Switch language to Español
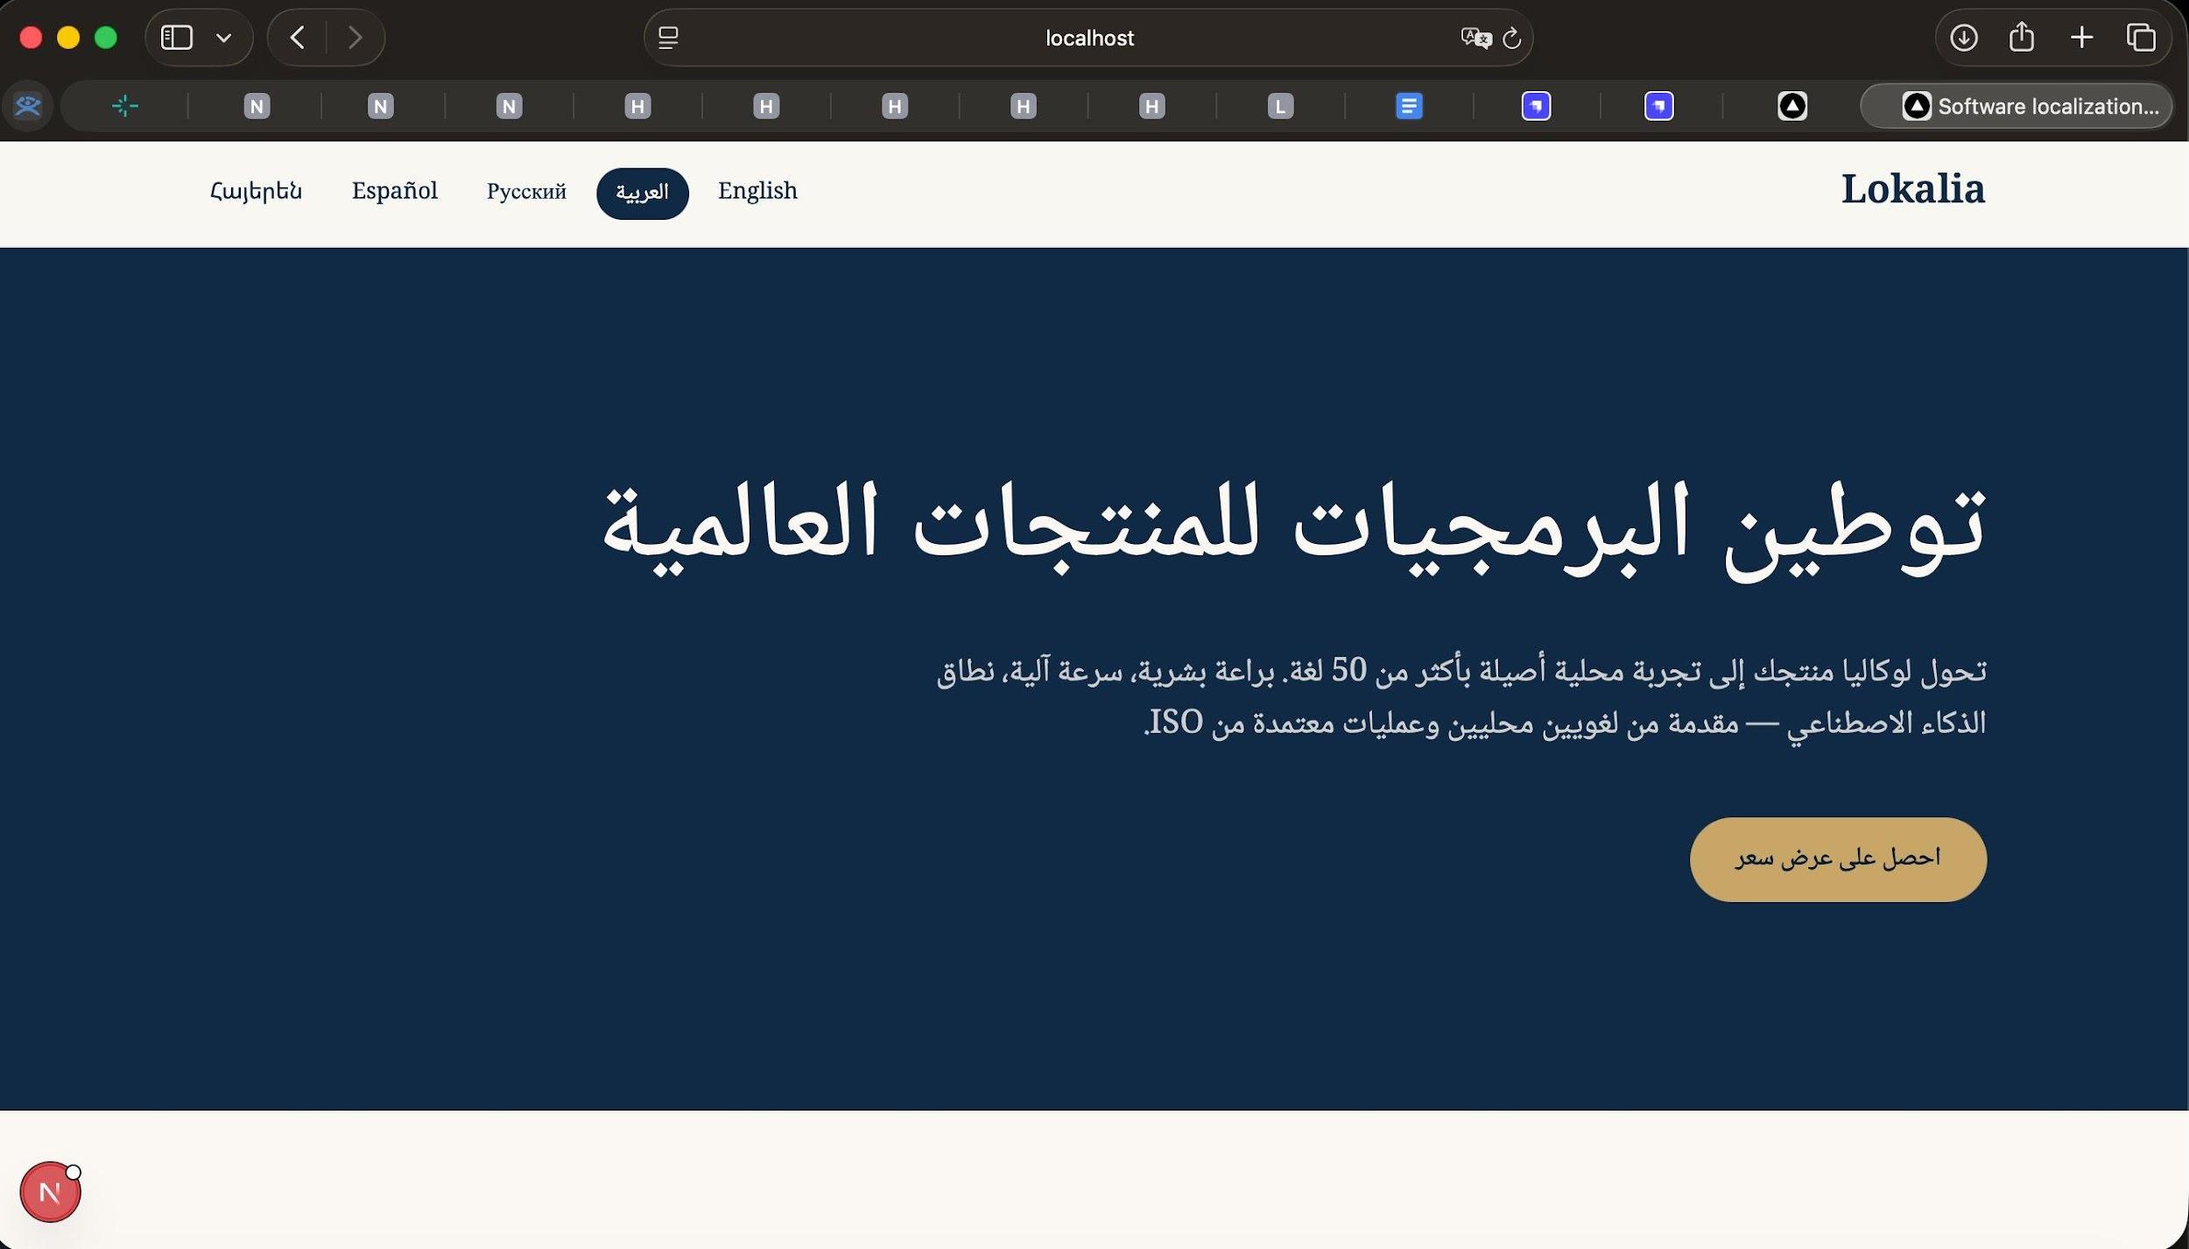This screenshot has width=2189, height=1249. tap(395, 191)
